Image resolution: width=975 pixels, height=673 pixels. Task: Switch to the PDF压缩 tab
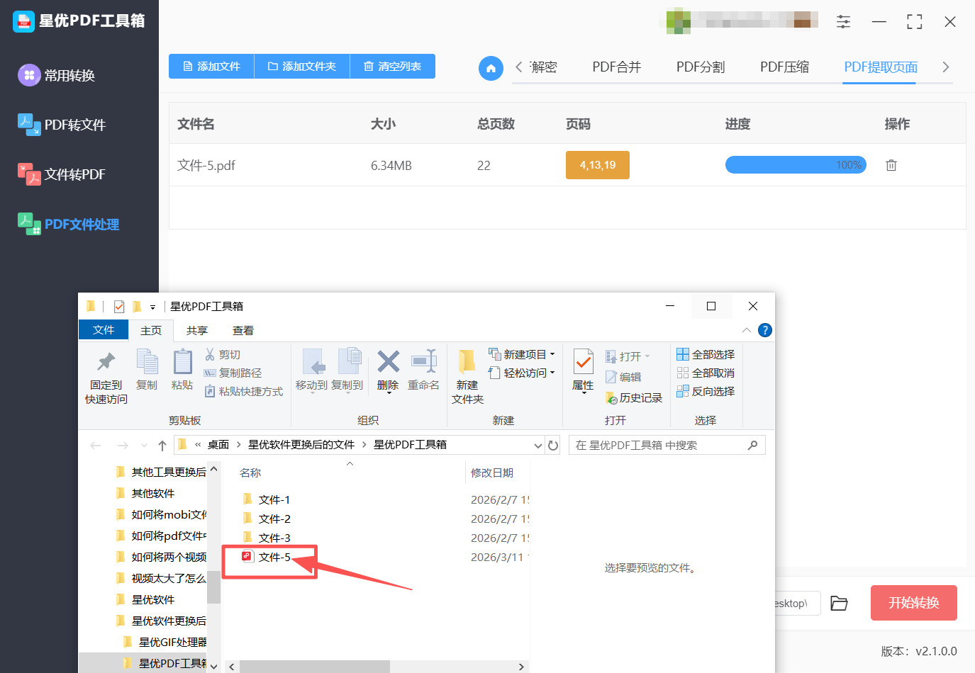click(784, 67)
